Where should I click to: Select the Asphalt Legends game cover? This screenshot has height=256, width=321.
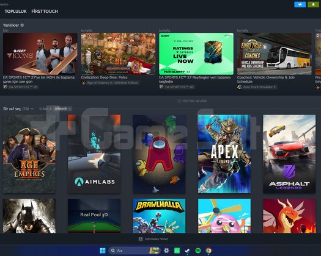(289, 154)
